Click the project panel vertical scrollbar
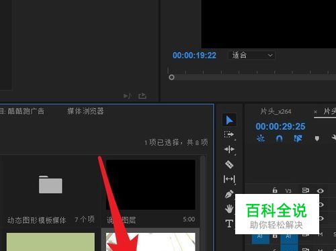Screen dimensions: 336x251 point(203,203)
